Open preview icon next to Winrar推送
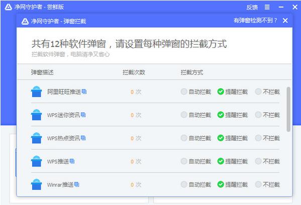 (x=77, y=184)
